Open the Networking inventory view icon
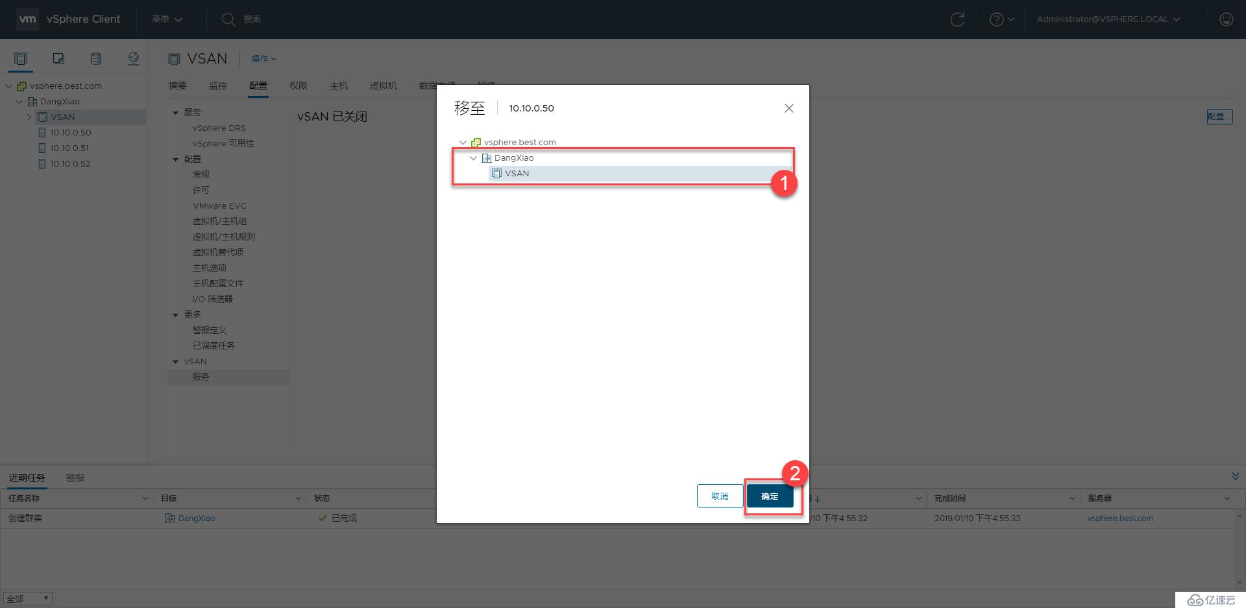The height and width of the screenshot is (608, 1246). (133, 58)
